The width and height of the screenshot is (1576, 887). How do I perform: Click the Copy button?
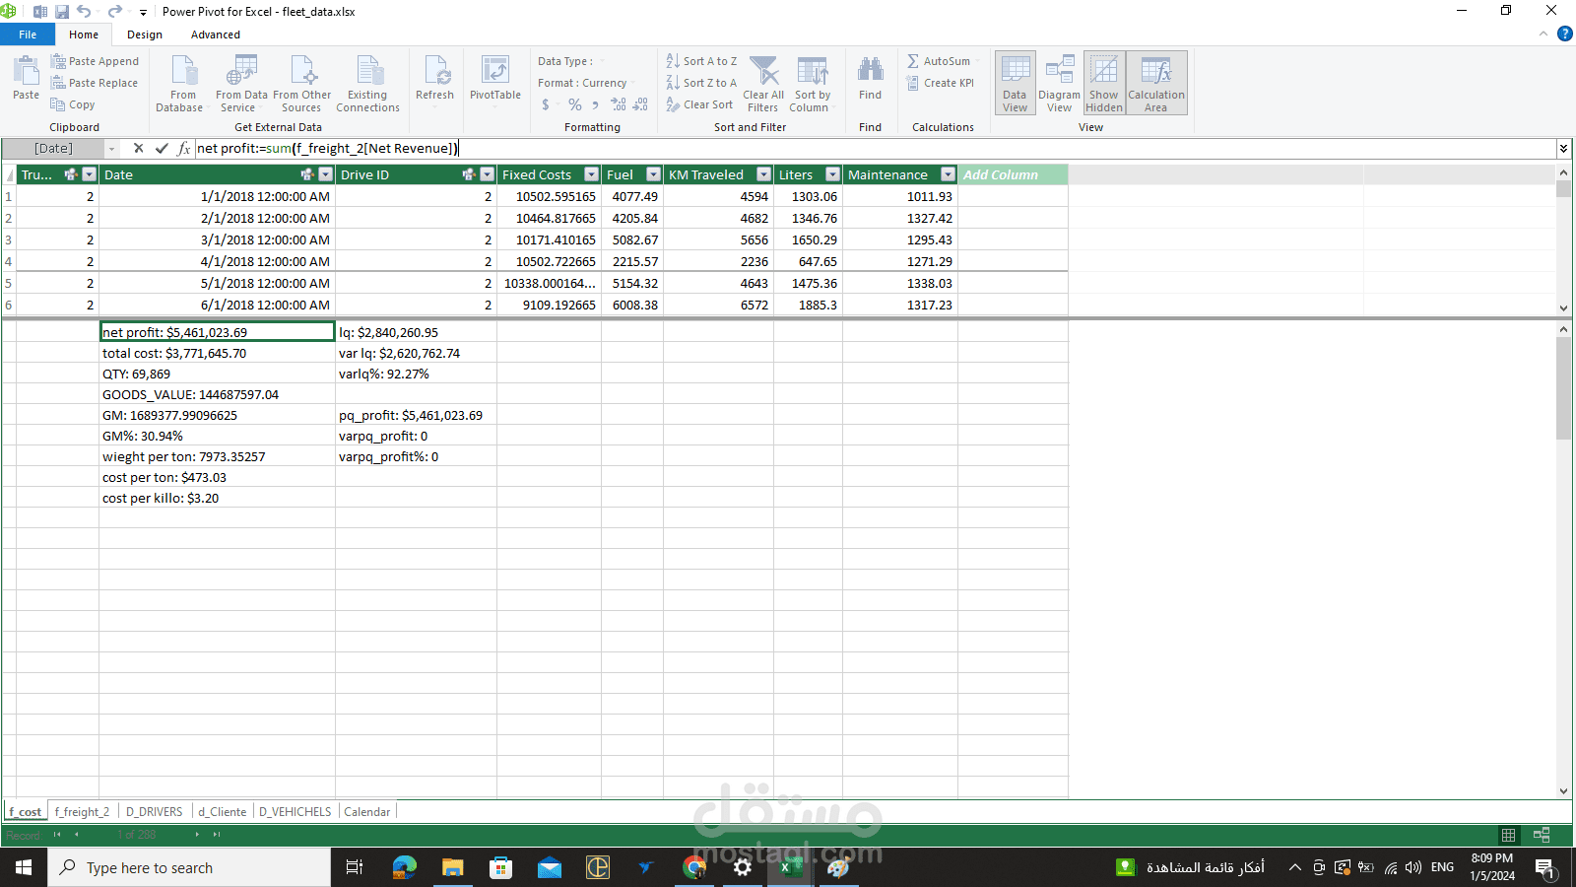(x=73, y=104)
